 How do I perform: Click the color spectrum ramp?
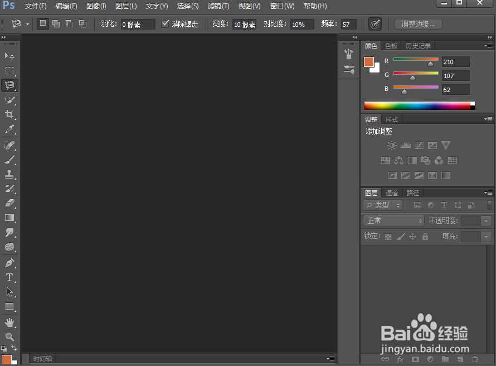[x=419, y=105]
